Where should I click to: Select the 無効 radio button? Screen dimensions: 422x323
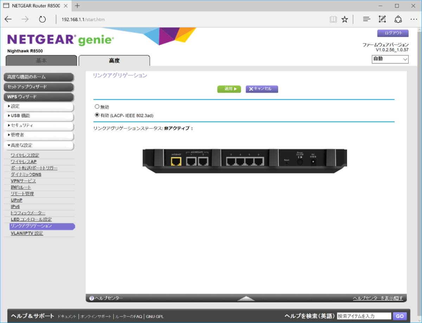tap(97, 107)
